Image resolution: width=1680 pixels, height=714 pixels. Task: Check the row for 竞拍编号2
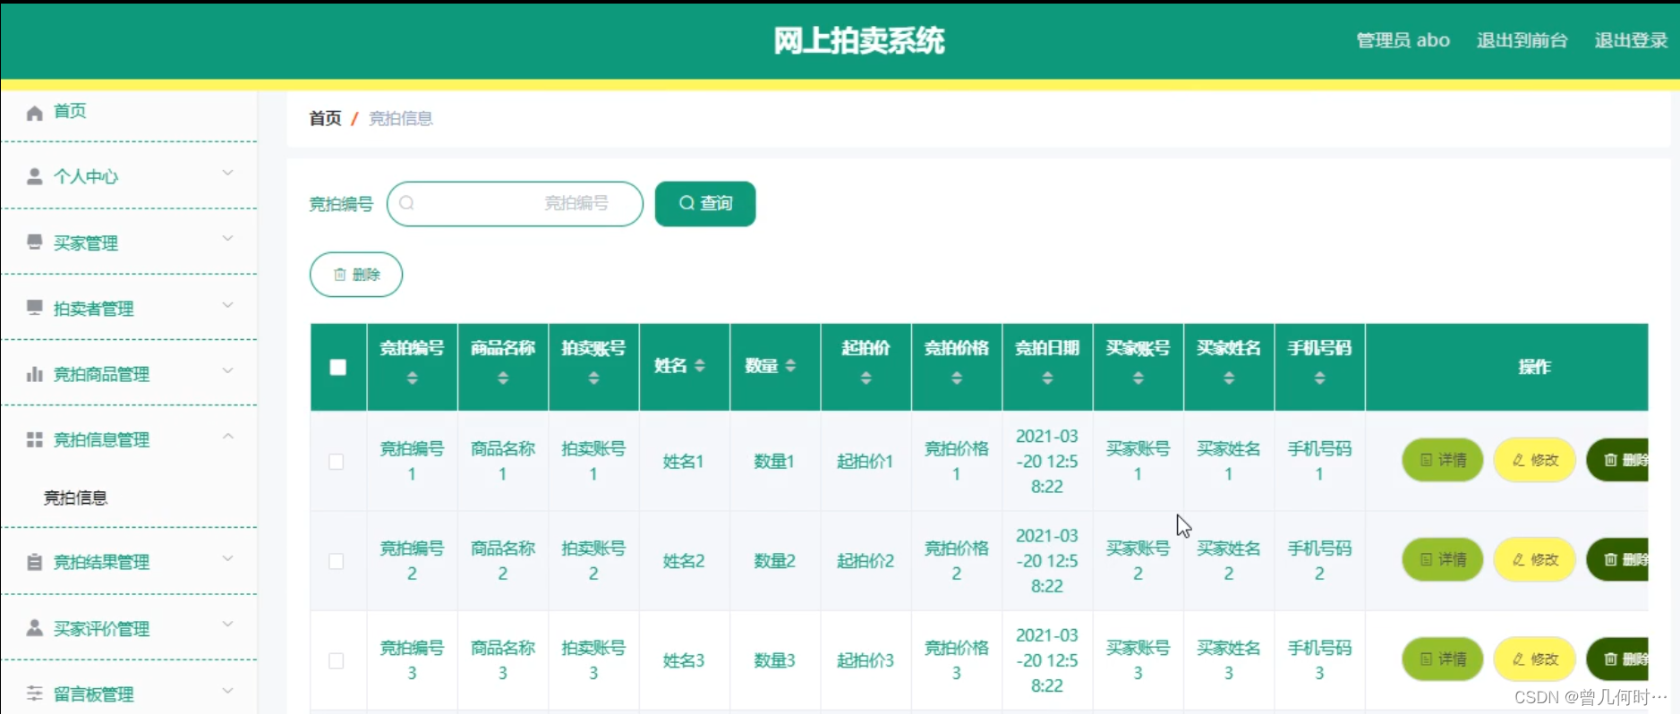337,561
